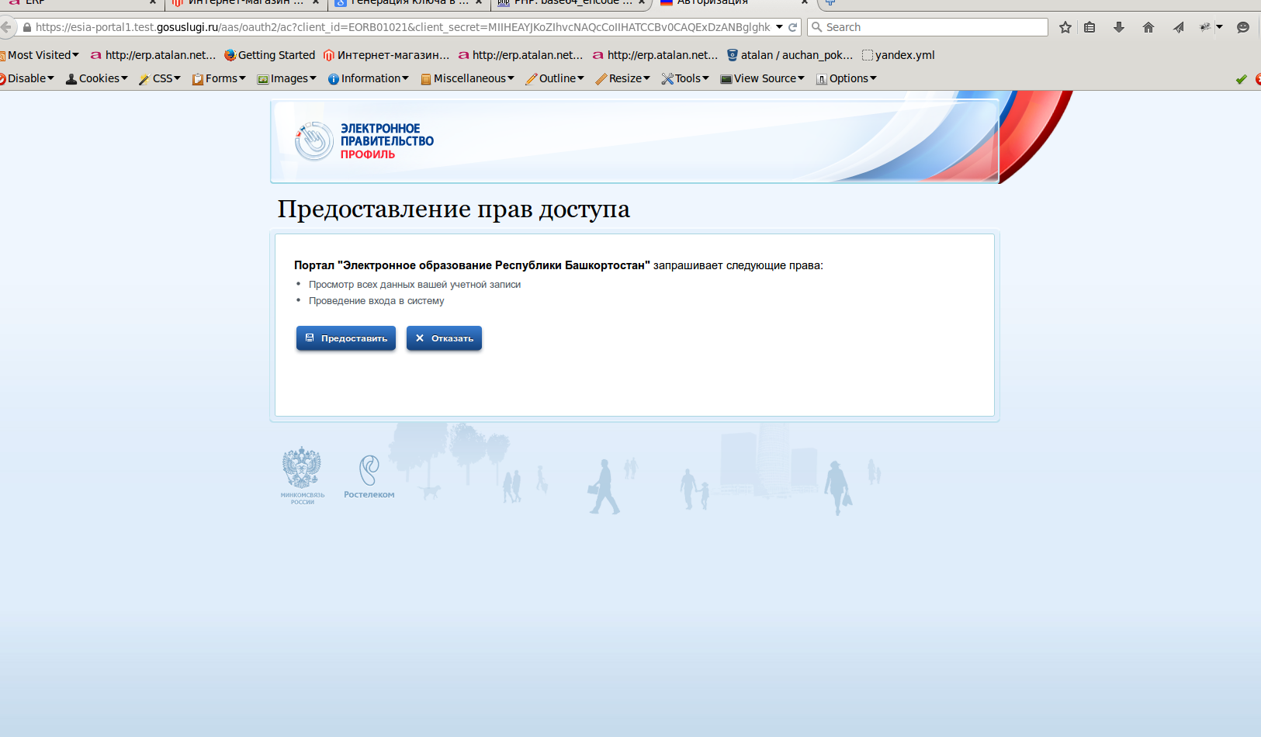
Task: Click text Просмотр всех данных вашей учетной записи
Action: click(414, 285)
